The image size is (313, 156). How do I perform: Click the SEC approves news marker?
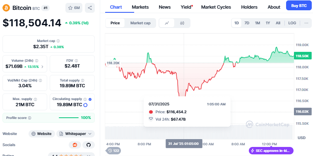[271, 151]
